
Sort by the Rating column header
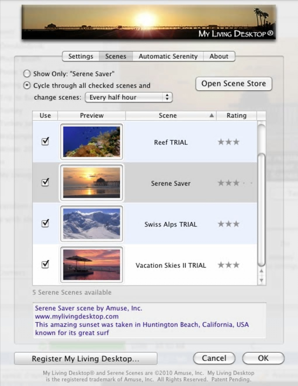point(236,115)
